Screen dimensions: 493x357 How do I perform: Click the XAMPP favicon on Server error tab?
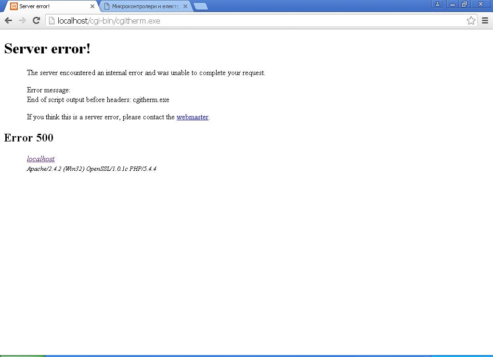pos(14,6)
